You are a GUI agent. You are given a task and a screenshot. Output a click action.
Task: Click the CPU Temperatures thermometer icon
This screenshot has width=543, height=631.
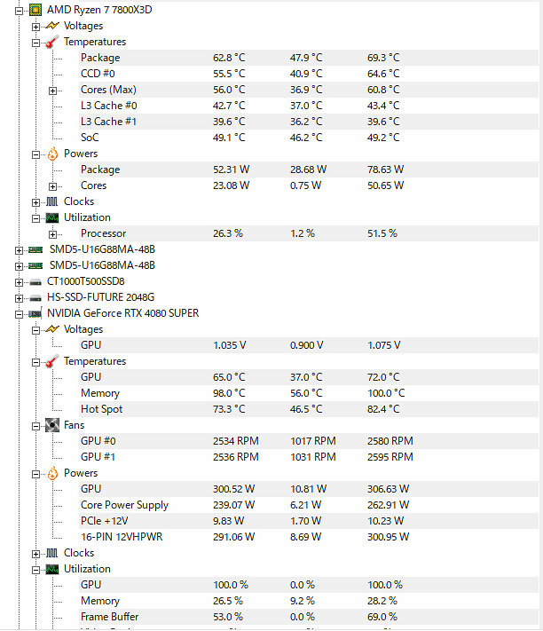(52, 42)
